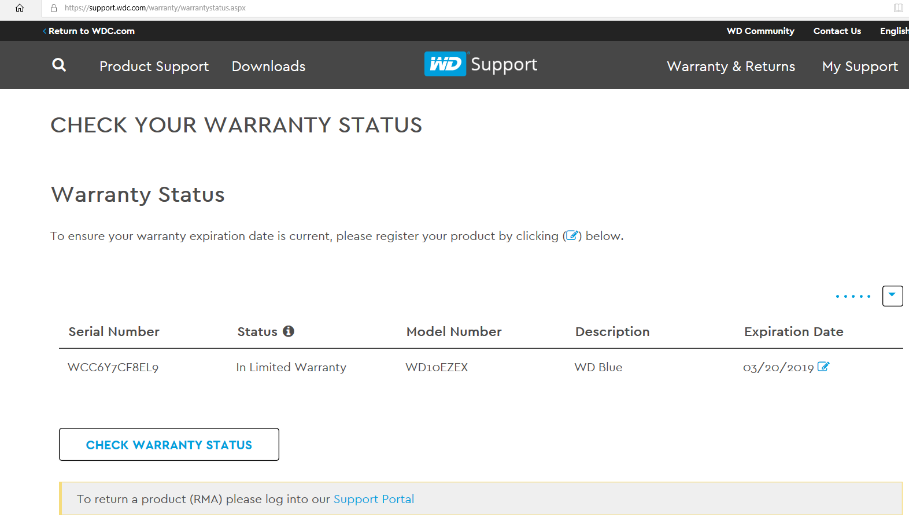Viewport: 909px width, 521px height.
Task: Click the browser home icon
Action: tap(20, 8)
